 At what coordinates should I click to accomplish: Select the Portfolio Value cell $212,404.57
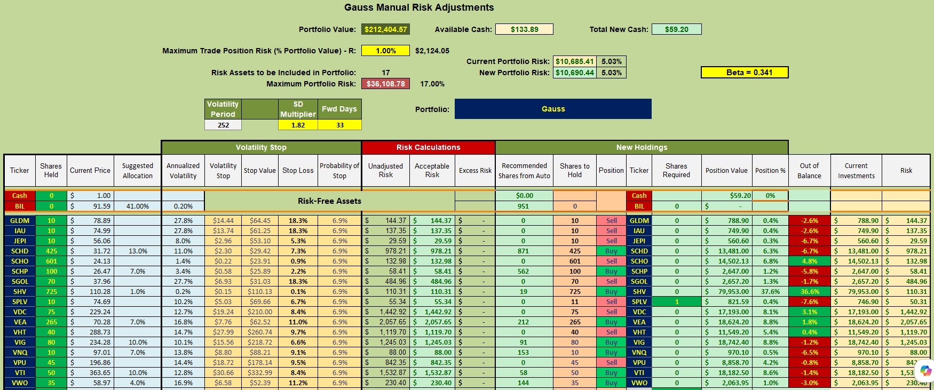[x=386, y=29]
